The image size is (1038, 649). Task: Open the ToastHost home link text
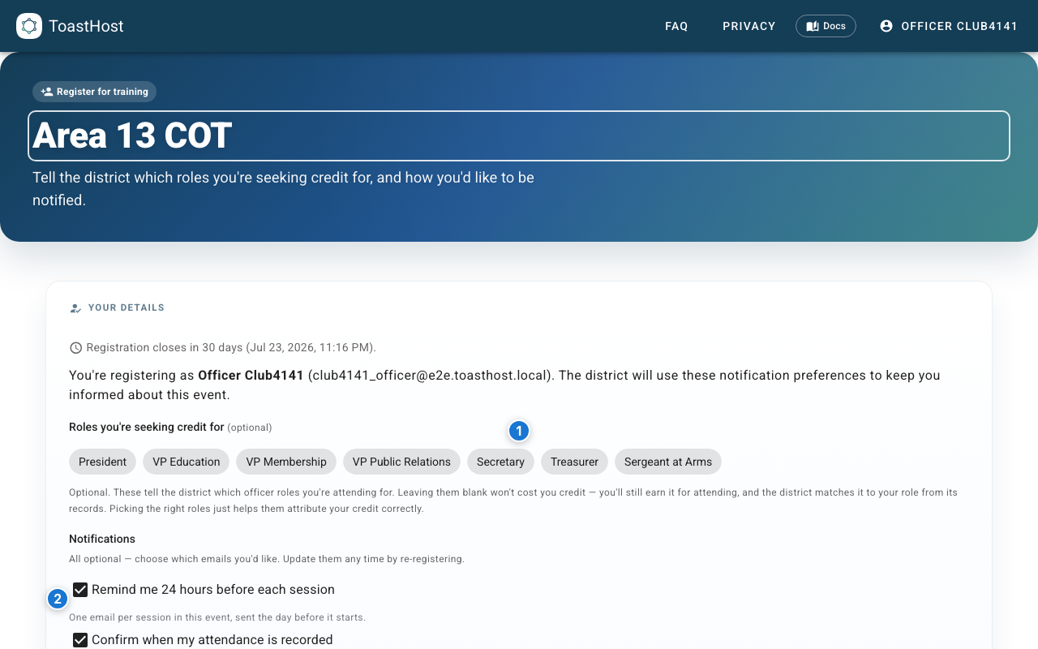pos(86,26)
